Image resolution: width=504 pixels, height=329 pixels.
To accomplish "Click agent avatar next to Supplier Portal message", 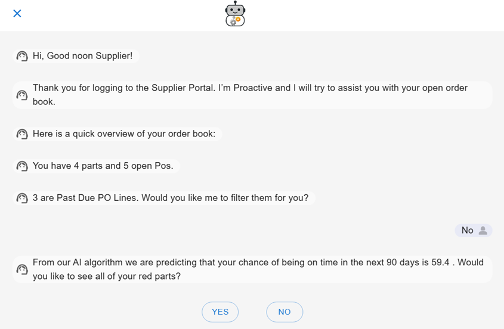I will coord(22,95).
